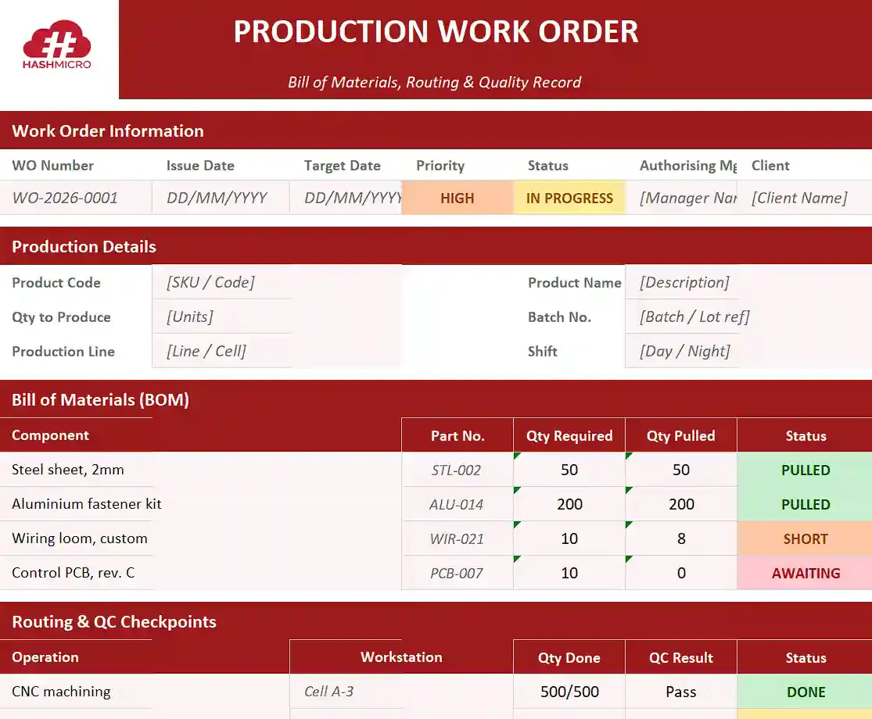This screenshot has width=872, height=719.
Task: Click the Authorising Mgr column label
Action: tap(688, 166)
